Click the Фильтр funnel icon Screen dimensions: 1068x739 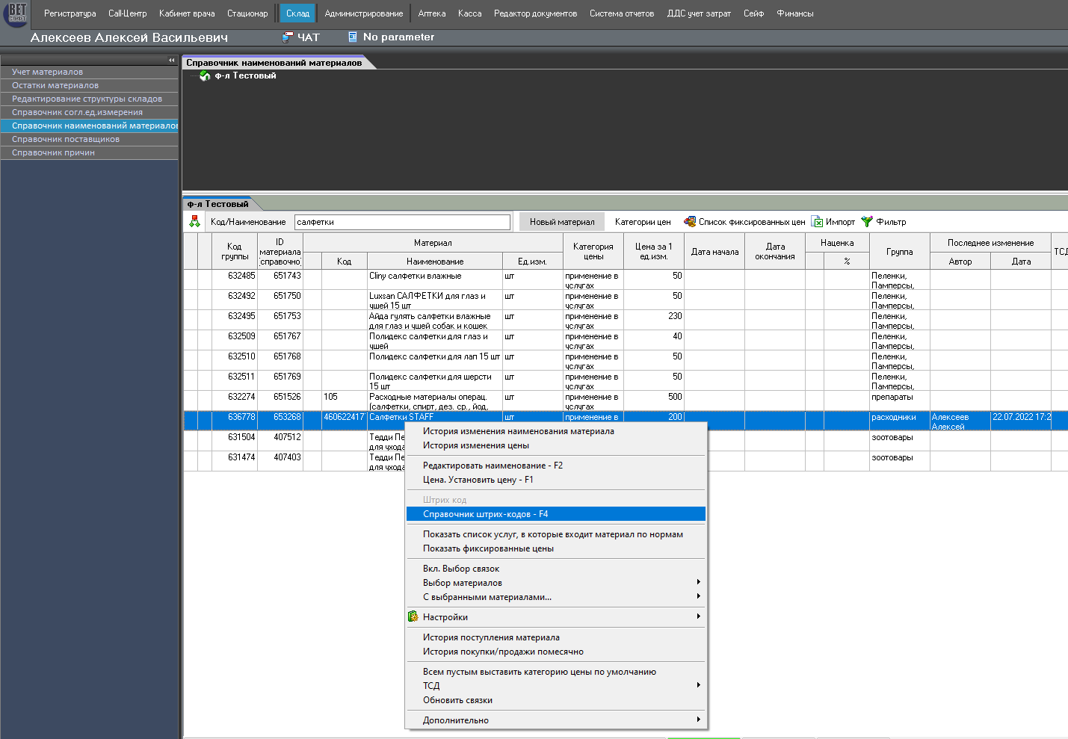867,222
